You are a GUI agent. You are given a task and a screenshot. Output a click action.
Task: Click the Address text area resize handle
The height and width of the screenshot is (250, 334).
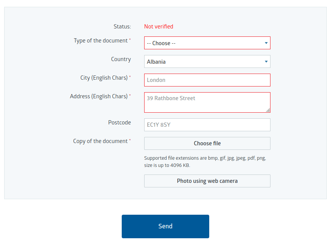(268, 110)
